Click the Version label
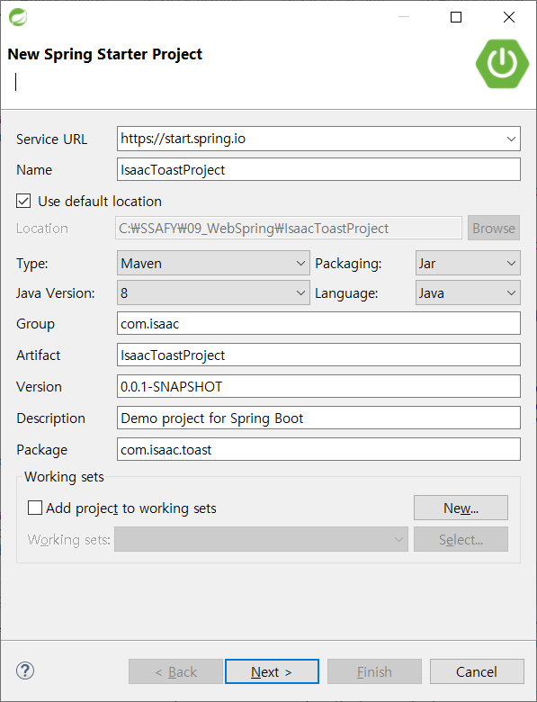The width and height of the screenshot is (537, 702). pyautogui.click(x=39, y=386)
